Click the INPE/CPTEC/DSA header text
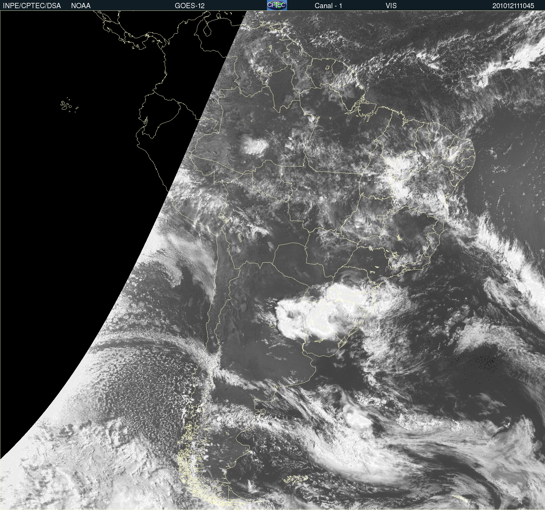 click(x=32, y=6)
